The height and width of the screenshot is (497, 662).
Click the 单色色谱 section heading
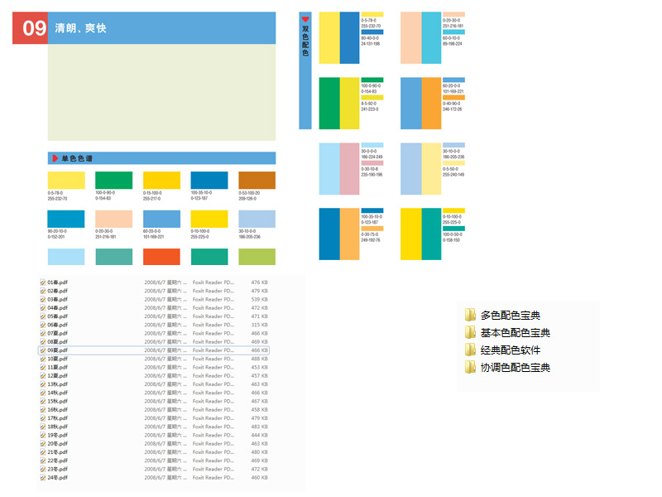point(77,158)
